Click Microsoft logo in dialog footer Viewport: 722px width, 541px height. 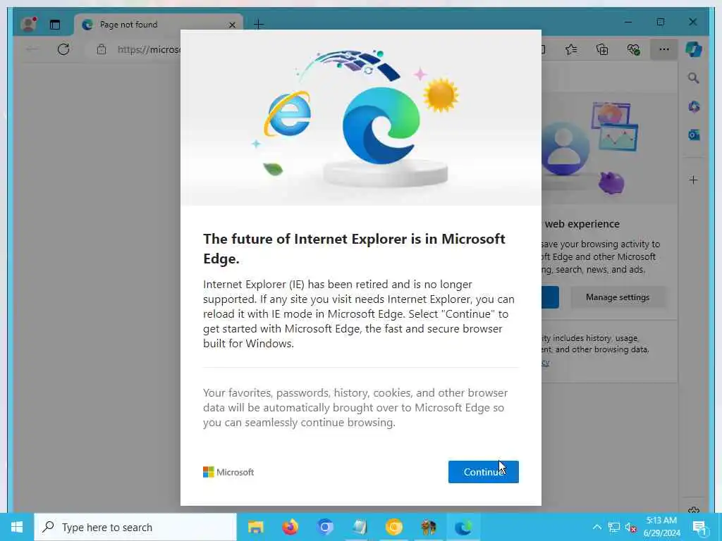point(228,472)
